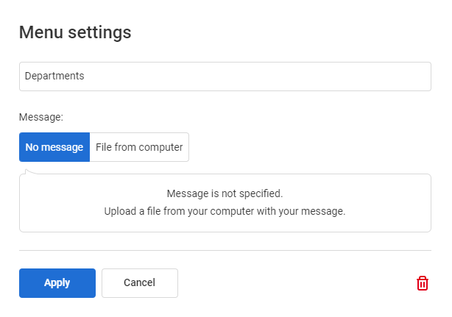452x317 pixels.
Task: Click the divider line above Apply
Action: point(225,250)
